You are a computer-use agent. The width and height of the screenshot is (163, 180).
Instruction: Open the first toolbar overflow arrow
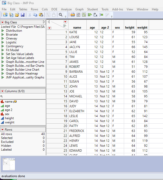coord(65,17)
